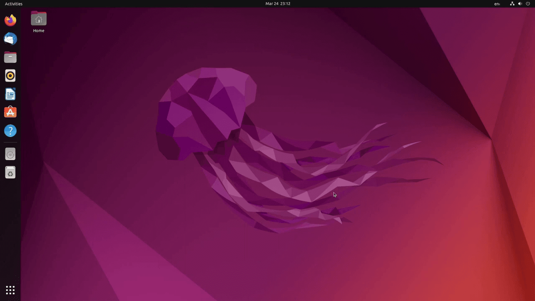Open LibreOffice Writer
The image size is (535, 301).
pyautogui.click(x=10, y=94)
